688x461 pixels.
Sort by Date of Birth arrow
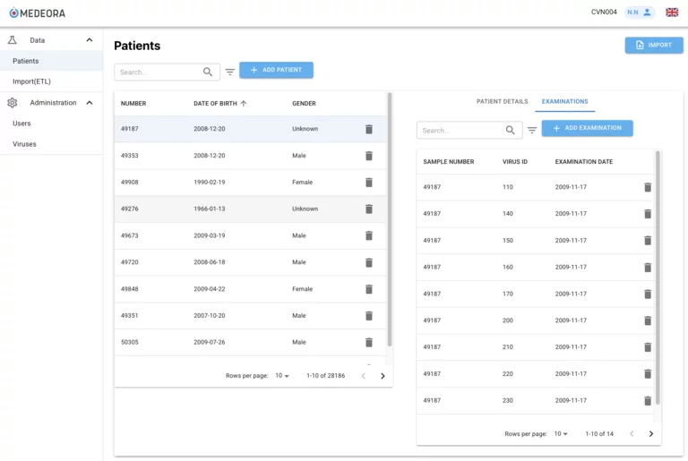(244, 104)
